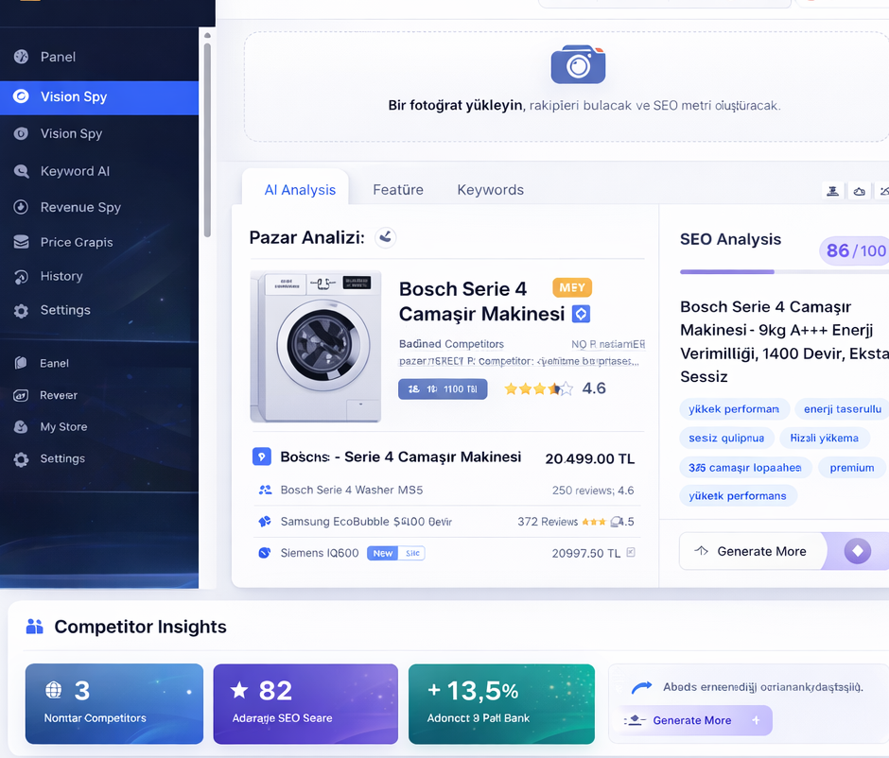Open the 3 Nomtar Competitors card
This screenshot has height=758, width=889.
[x=114, y=703]
